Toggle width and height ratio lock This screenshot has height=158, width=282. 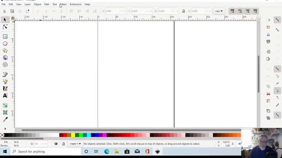[x=183, y=11]
